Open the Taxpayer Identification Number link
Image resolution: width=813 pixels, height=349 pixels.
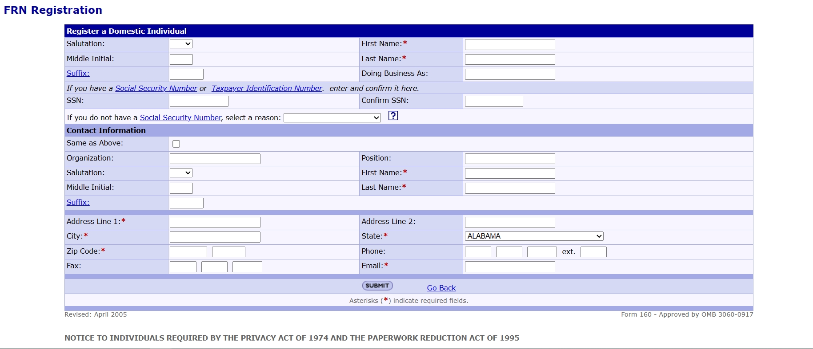point(267,88)
